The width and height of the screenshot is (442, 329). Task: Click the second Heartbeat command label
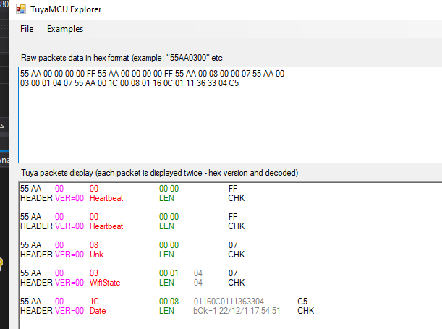(106, 226)
